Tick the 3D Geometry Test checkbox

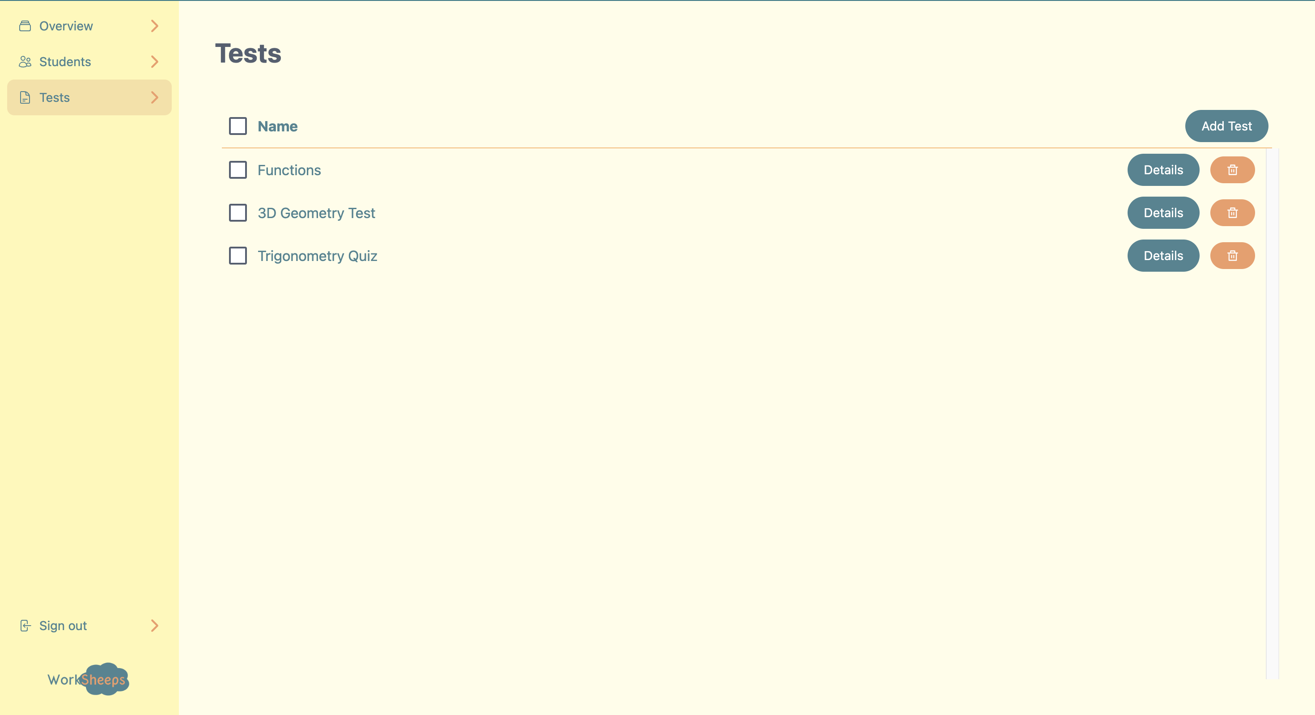coord(238,213)
